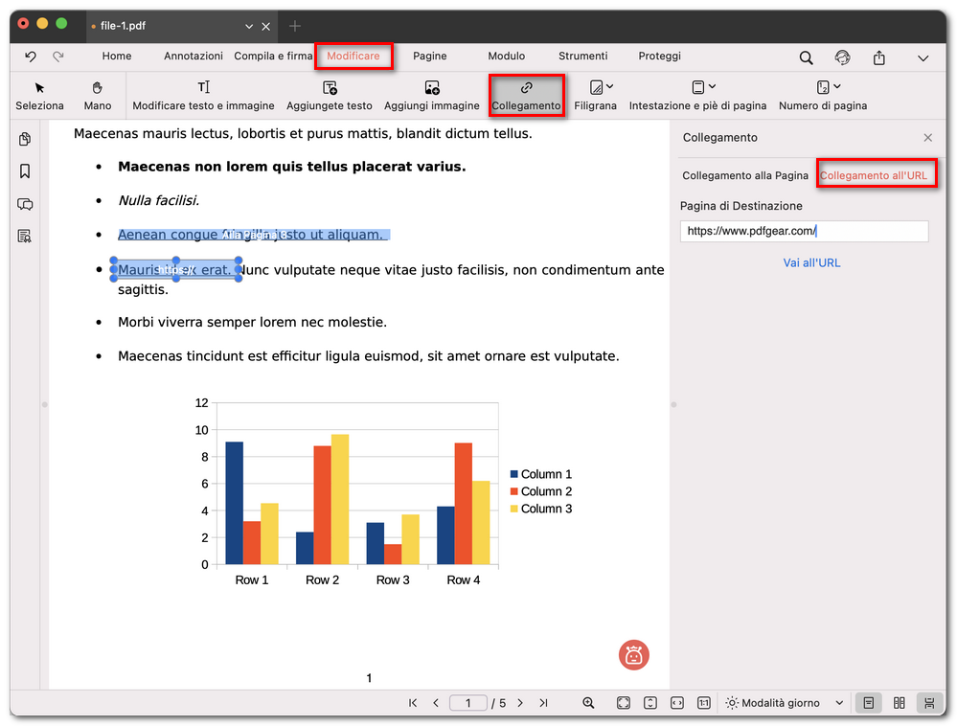Click the red AI assistant robot button
This screenshot has width=957, height=726.
[x=633, y=655]
